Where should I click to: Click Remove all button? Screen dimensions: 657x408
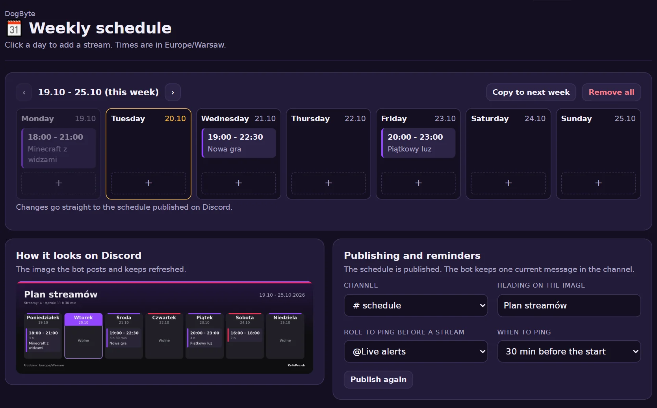point(611,92)
